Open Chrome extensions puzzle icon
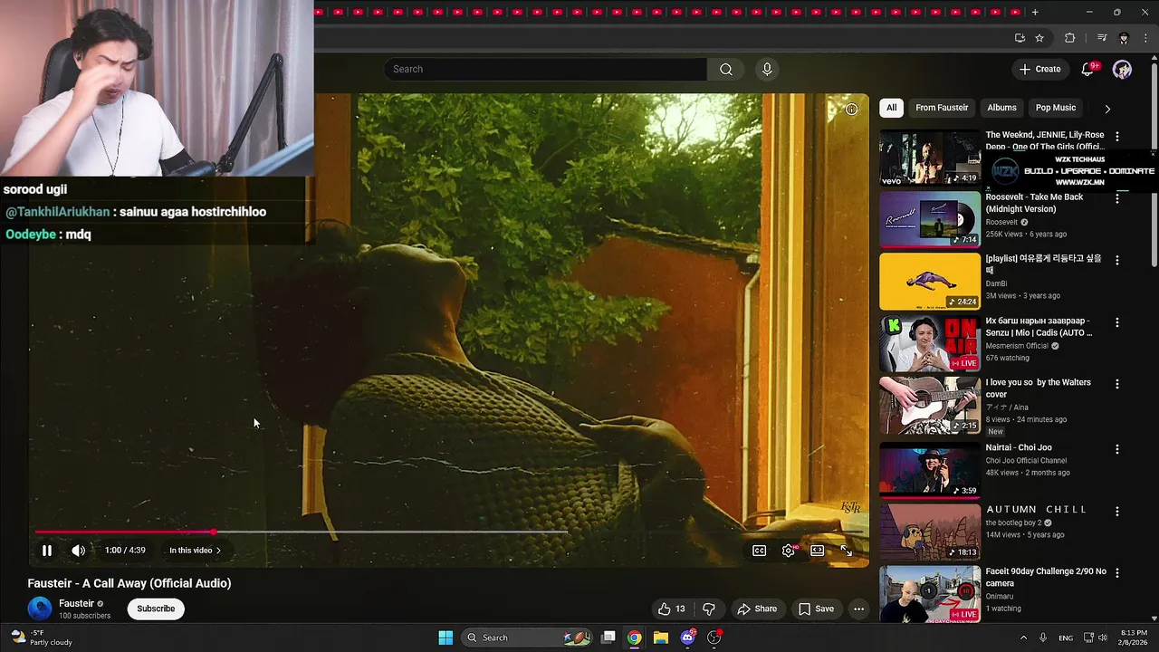 1069,38
